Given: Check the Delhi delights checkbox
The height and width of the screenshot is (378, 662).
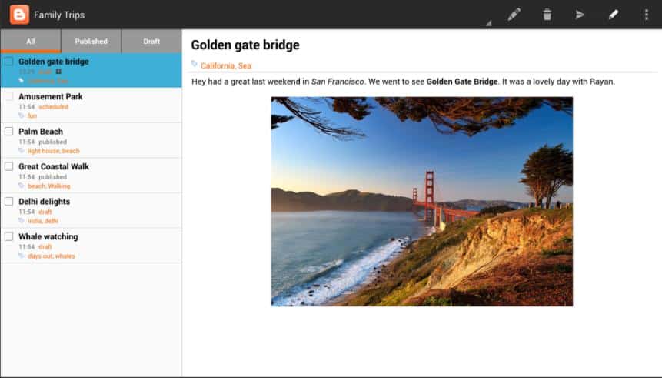Looking at the screenshot, I should click(9, 202).
